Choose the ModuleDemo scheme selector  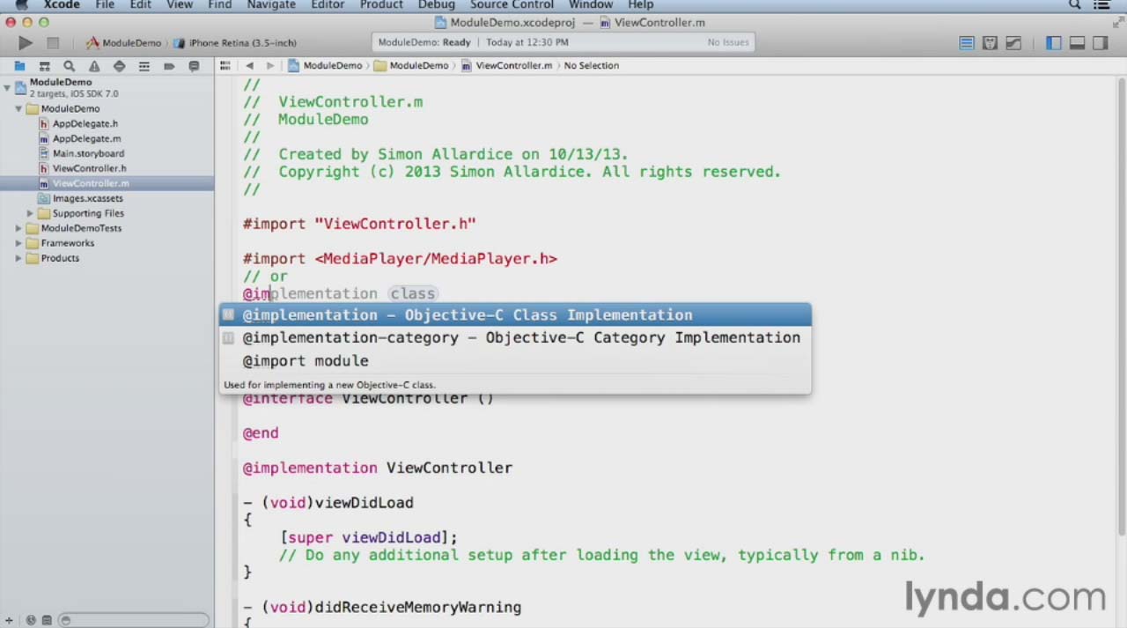124,42
